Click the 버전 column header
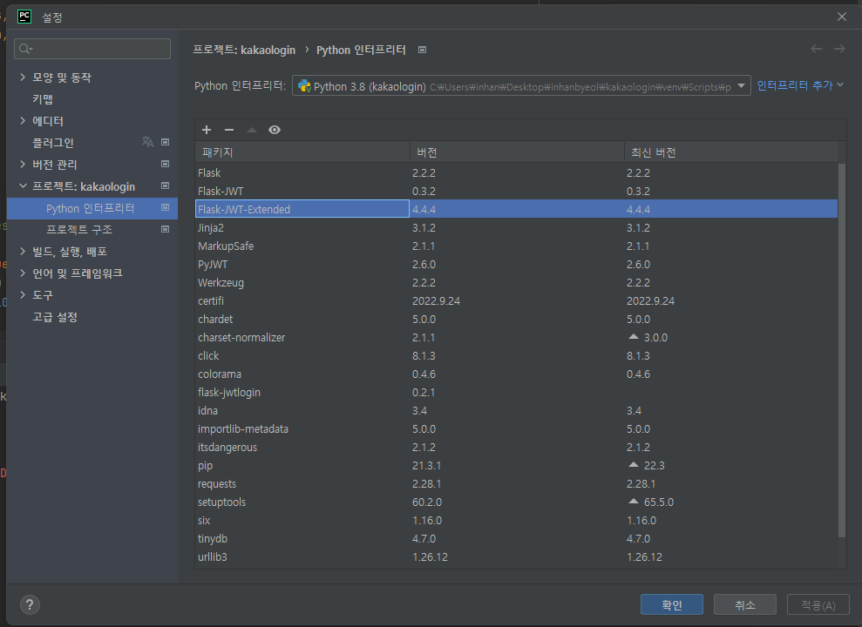Viewport: 862px width, 627px height. (517, 152)
